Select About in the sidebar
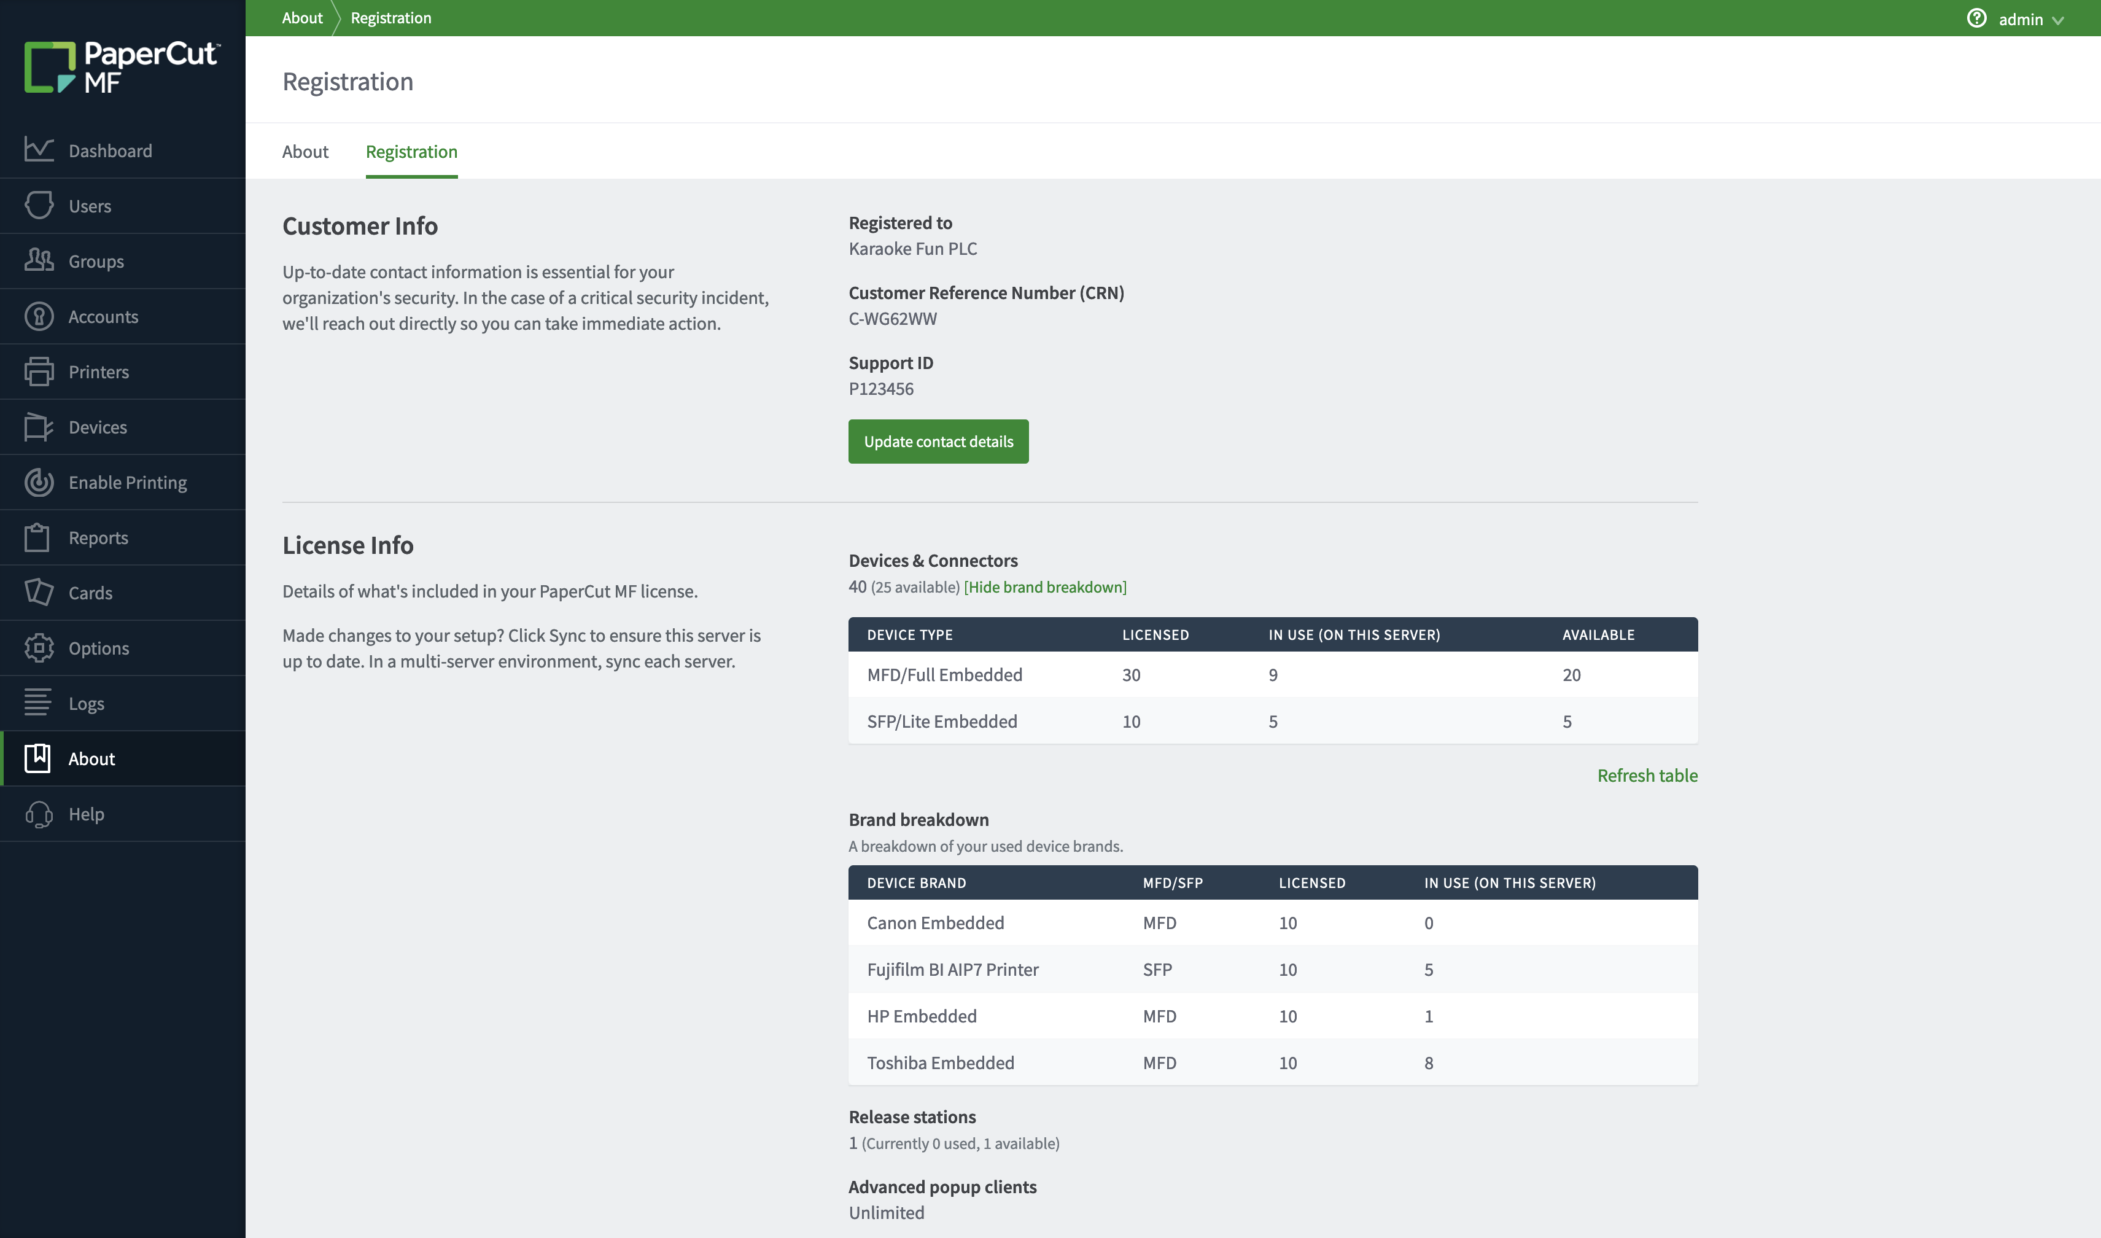The width and height of the screenshot is (2101, 1238). coord(123,758)
